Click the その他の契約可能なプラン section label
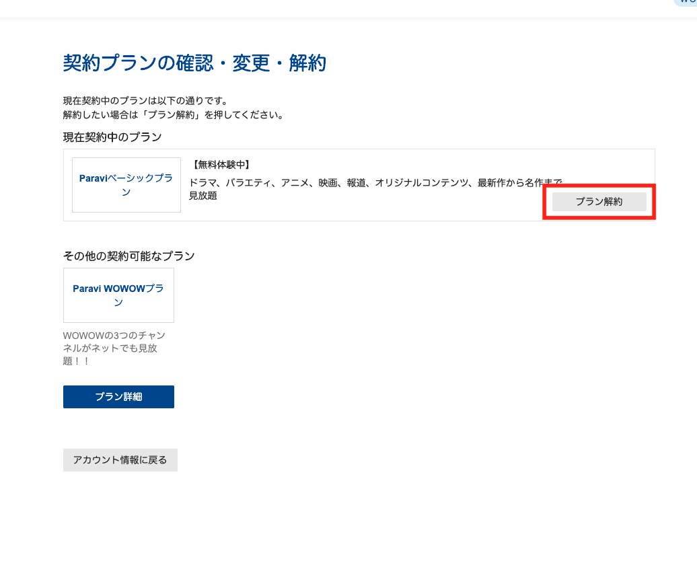697x561 pixels. [x=129, y=256]
